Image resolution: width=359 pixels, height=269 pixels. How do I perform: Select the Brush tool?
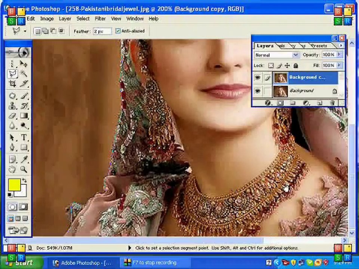pos(24,96)
